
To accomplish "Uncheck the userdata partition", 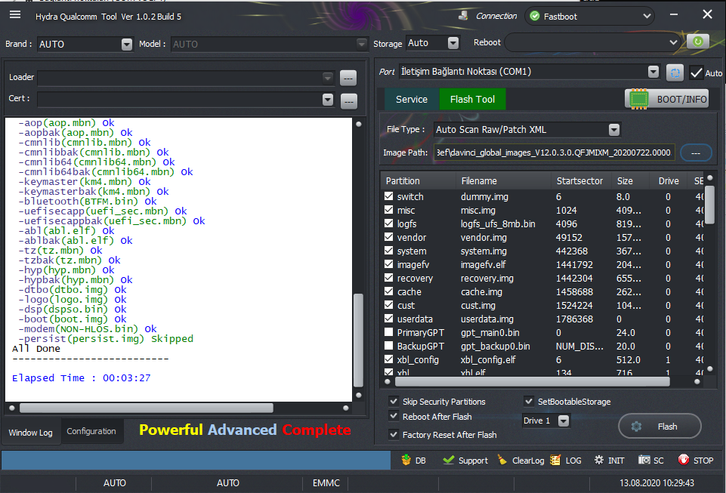I will pyautogui.click(x=389, y=319).
